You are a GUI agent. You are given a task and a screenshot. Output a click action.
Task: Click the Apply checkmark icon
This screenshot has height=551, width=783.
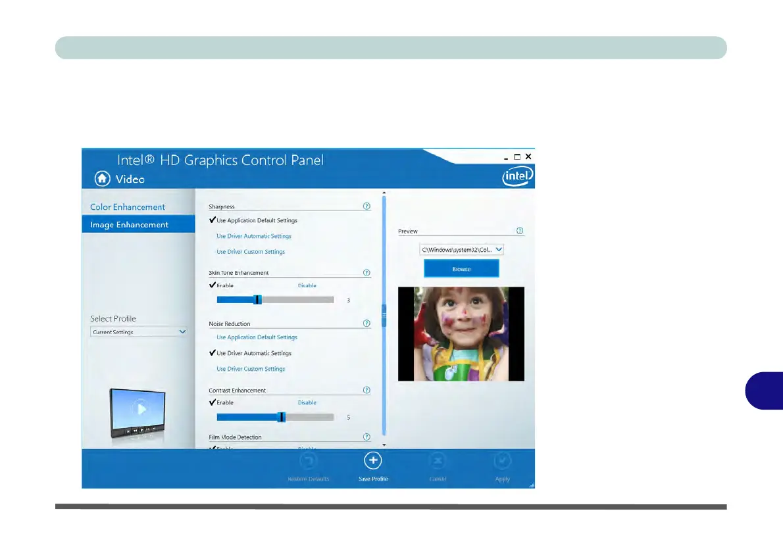click(502, 461)
